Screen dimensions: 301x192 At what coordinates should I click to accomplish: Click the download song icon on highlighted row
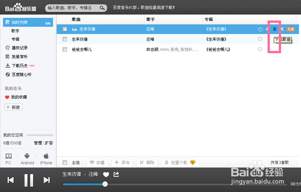tap(274, 29)
